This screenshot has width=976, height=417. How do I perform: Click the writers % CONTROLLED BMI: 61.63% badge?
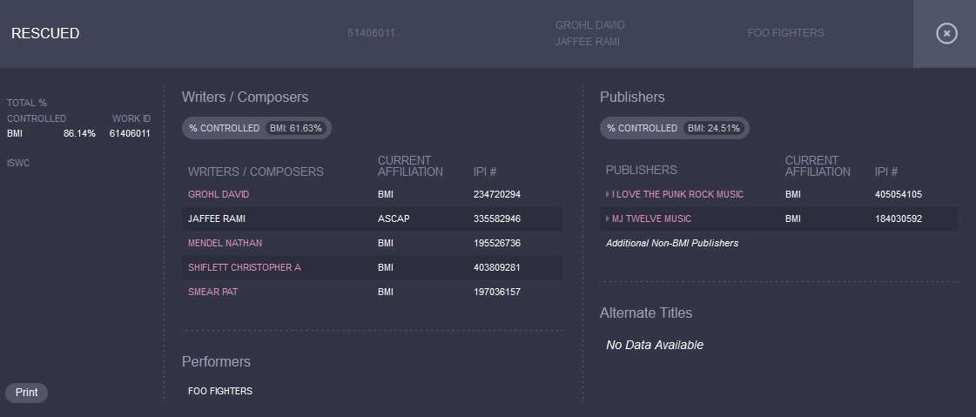click(x=257, y=128)
